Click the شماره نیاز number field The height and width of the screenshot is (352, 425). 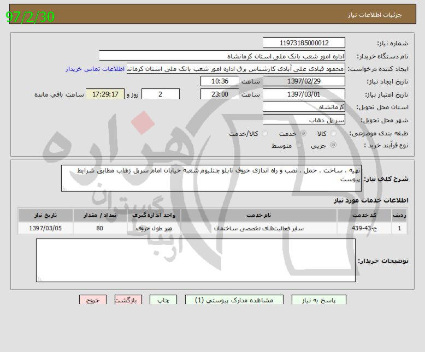(x=304, y=43)
